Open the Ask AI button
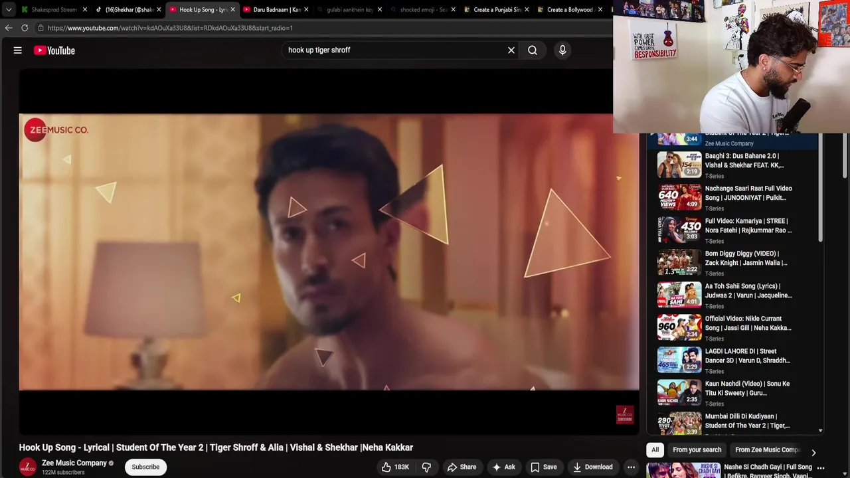 coord(504,467)
